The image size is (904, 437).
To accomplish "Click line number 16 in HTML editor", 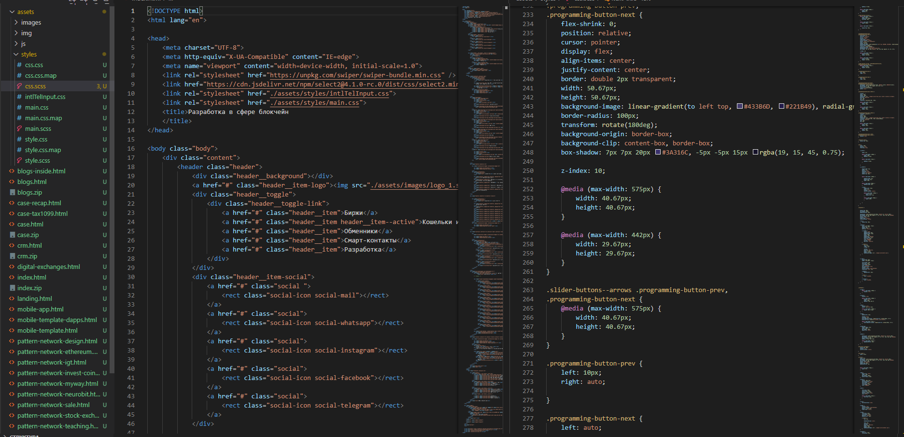I will click(x=131, y=149).
